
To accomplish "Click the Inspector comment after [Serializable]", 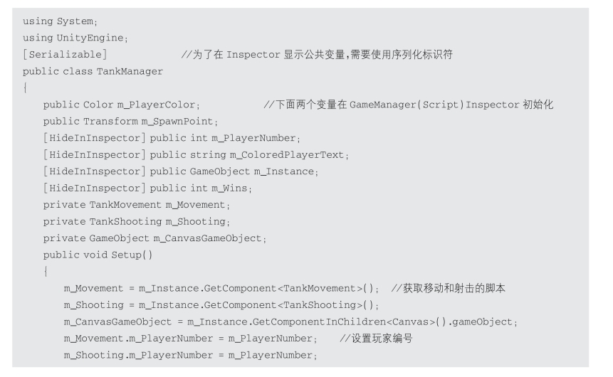I will click(x=317, y=54).
